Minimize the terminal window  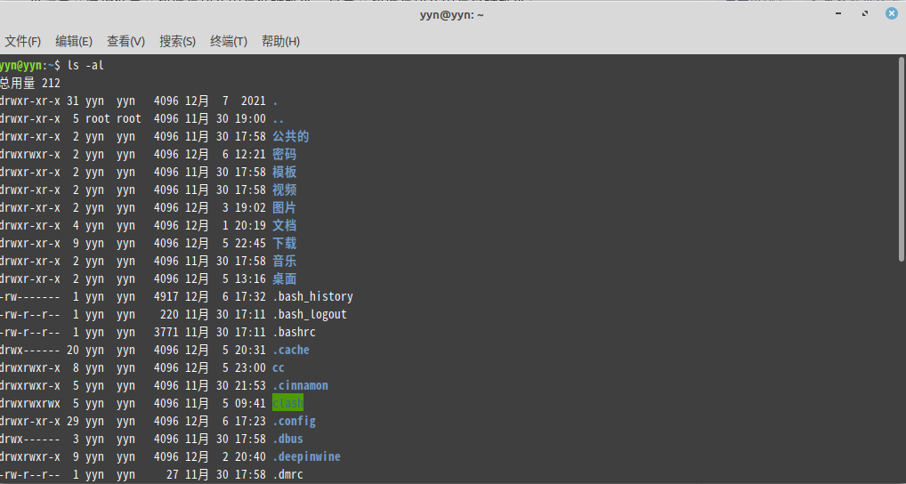click(x=837, y=14)
